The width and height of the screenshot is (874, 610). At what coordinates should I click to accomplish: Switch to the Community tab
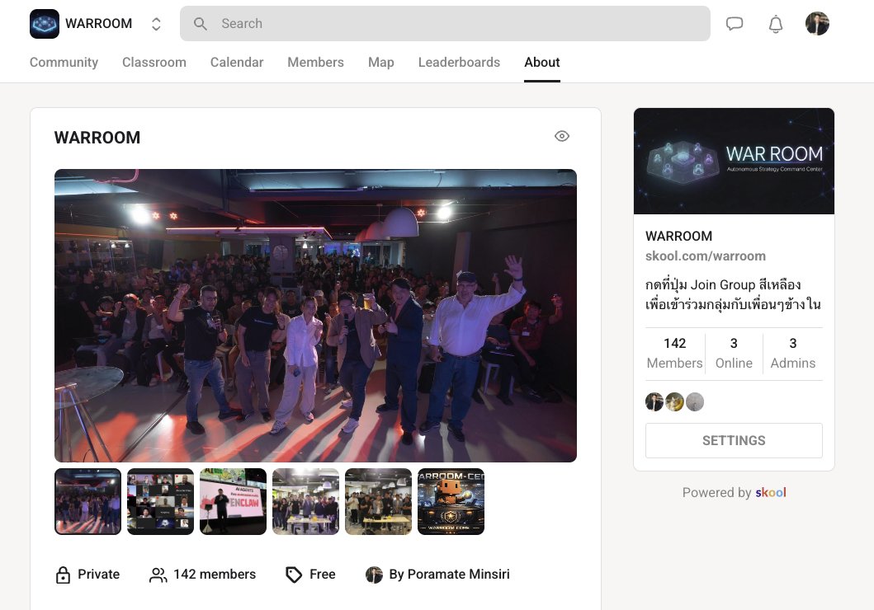[64, 63]
